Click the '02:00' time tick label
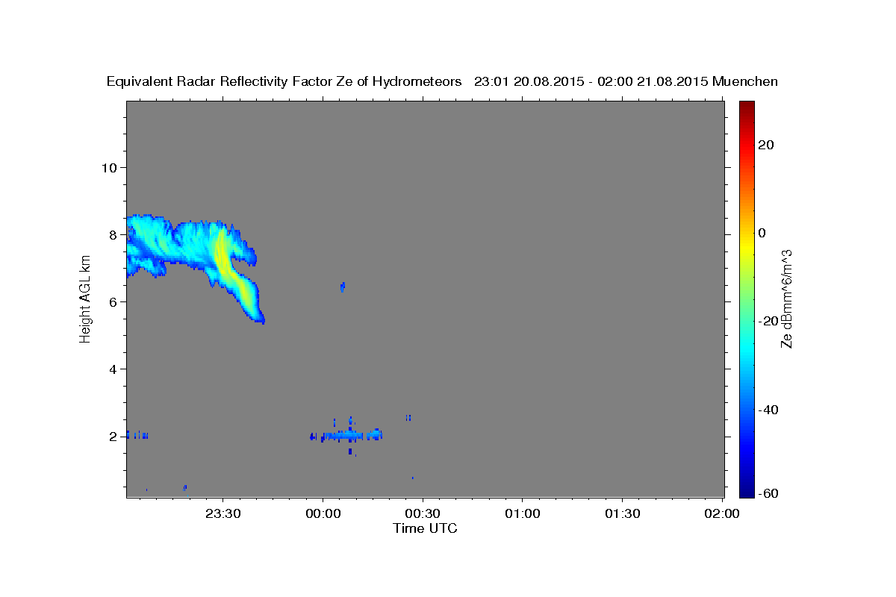The height and width of the screenshot is (597, 896). pos(723,513)
